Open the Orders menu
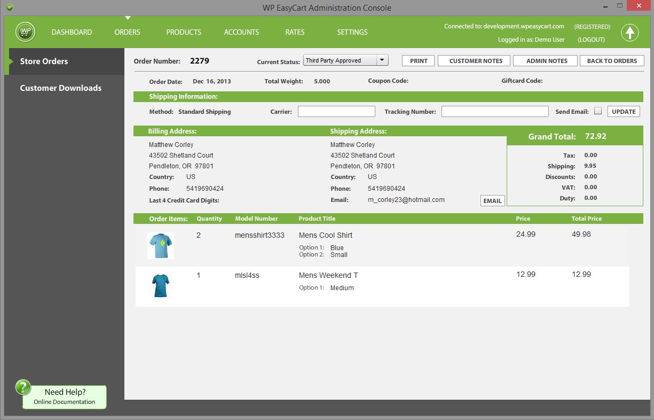The width and height of the screenshot is (654, 420). [127, 32]
